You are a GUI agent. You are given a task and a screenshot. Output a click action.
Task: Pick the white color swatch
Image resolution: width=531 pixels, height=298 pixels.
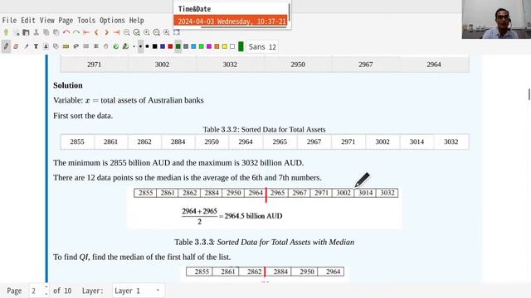pyautogui.click(x=232, y=46)
